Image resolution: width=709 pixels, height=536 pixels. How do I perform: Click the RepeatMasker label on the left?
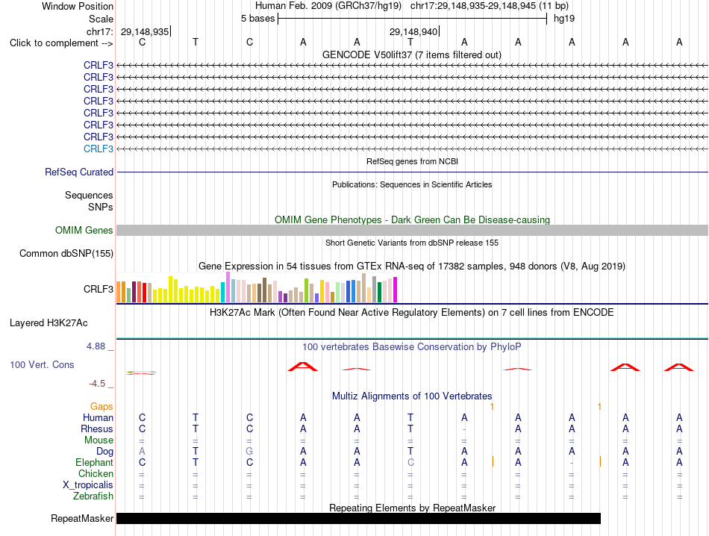pyautogui.click(x=82, y=518)
